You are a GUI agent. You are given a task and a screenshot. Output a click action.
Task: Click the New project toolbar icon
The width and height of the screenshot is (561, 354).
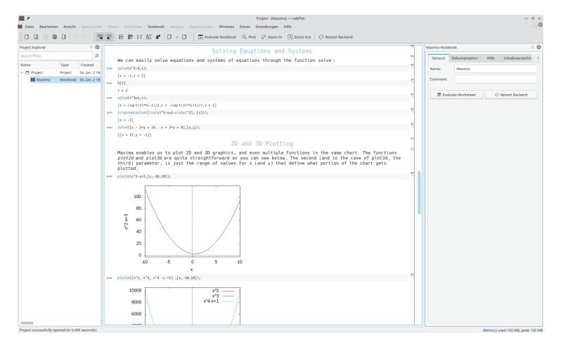tap(27, 37)
